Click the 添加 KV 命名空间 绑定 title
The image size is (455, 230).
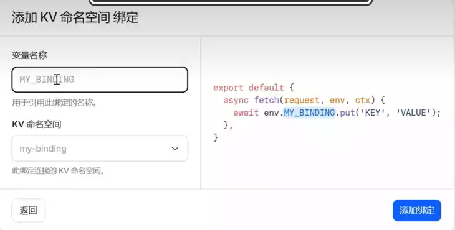pos(75,17)
